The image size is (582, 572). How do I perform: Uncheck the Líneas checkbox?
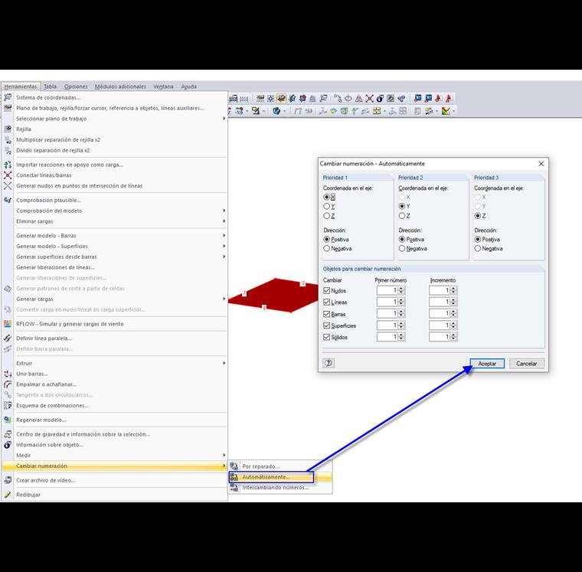[x=327, y=302]
